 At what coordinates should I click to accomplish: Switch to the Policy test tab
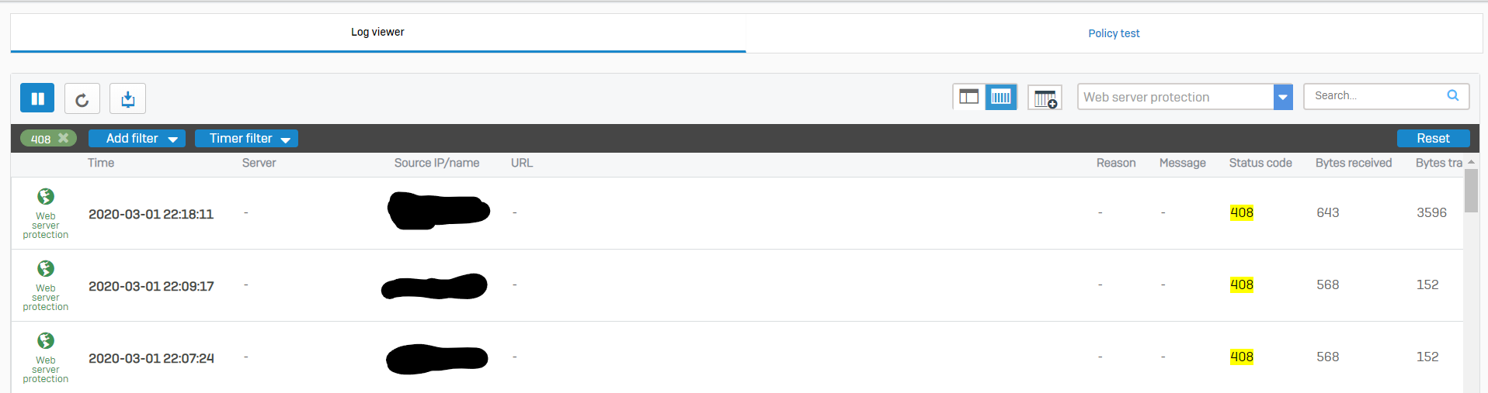[1114, 33]
